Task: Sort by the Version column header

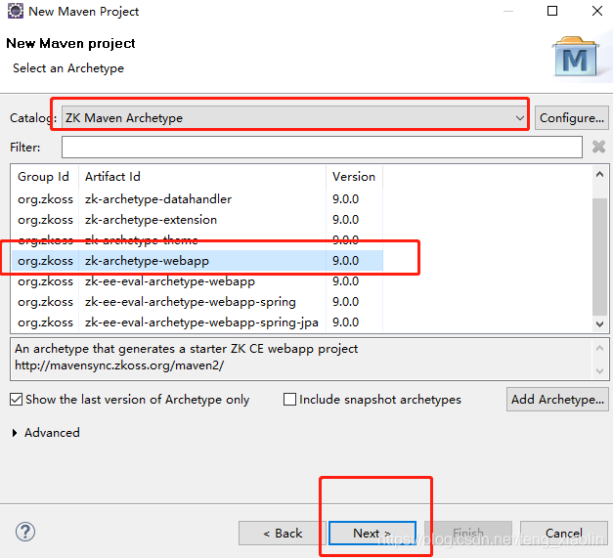Action: 354,177
